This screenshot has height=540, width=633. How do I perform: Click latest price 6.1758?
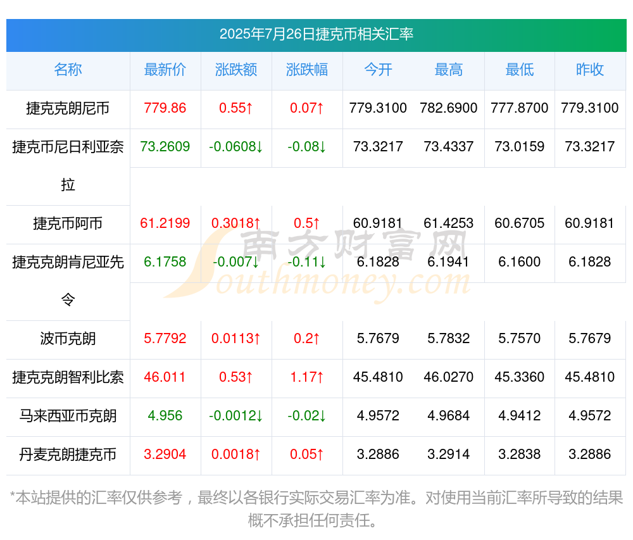[165, 262]
